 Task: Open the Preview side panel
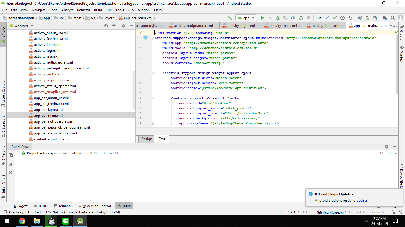coord(402,54)
